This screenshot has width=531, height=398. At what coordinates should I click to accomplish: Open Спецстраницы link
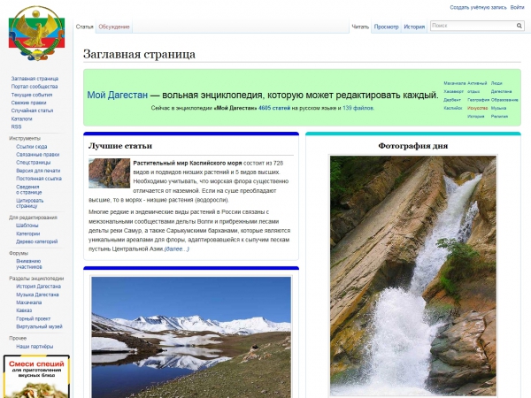[34, 163]
